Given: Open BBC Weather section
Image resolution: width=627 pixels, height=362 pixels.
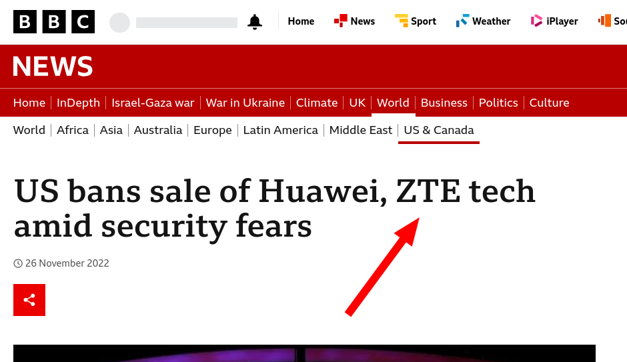Looking at the screenshot, I should pyautogui.click(x=484, y=21).
